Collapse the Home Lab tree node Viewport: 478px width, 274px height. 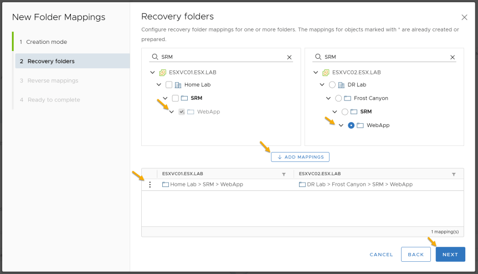point(159,84)
